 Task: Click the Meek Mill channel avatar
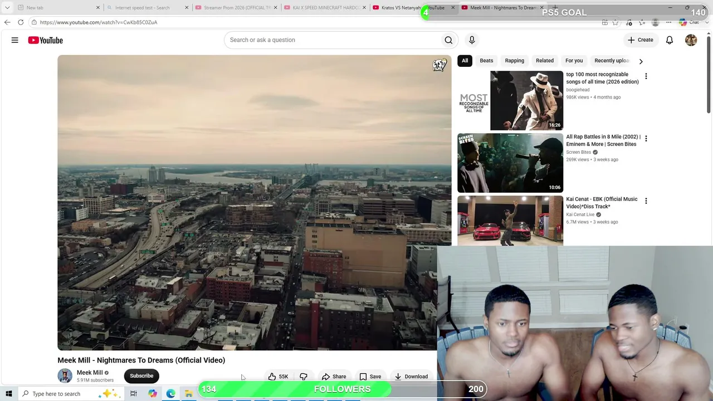click(65, 376)
